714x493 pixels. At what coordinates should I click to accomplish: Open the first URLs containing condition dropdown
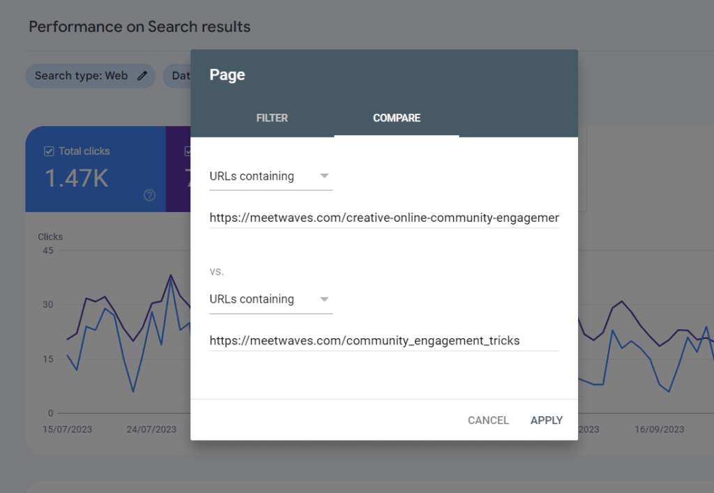point(271,176)
